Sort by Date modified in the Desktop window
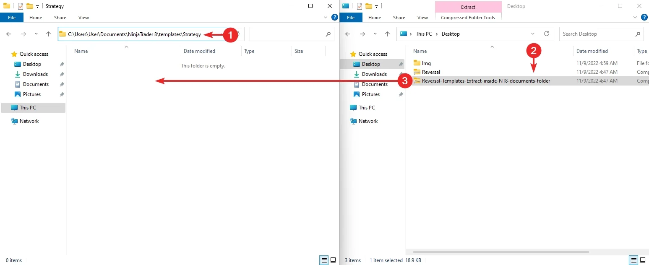Screen dimensions: 649x265 coord(592,51)
